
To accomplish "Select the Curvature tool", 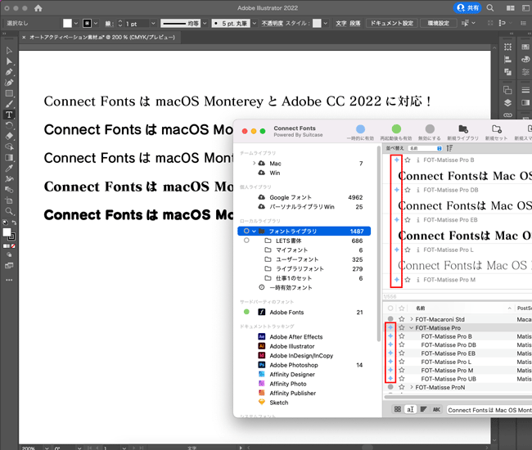I will point(9,83).
